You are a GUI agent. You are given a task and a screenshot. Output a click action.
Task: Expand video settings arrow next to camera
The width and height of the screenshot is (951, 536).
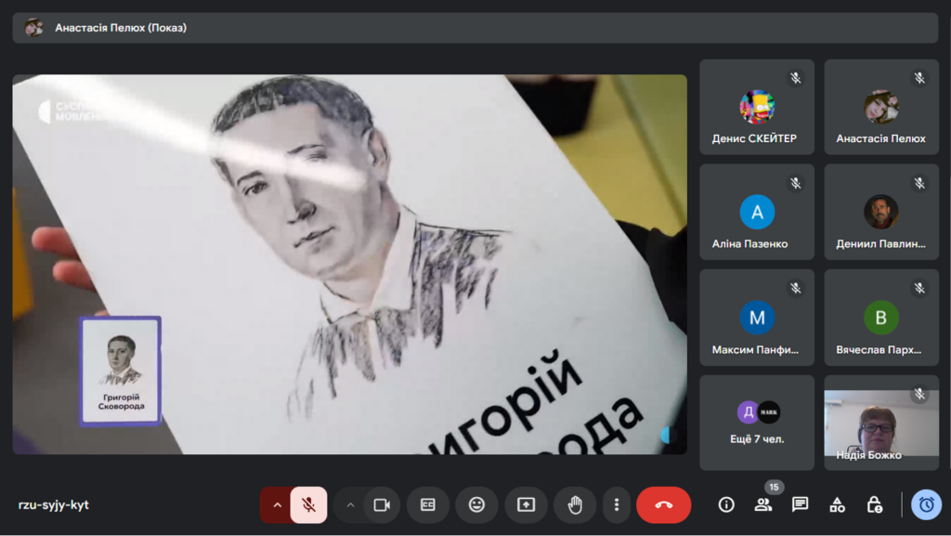(350, 504)
